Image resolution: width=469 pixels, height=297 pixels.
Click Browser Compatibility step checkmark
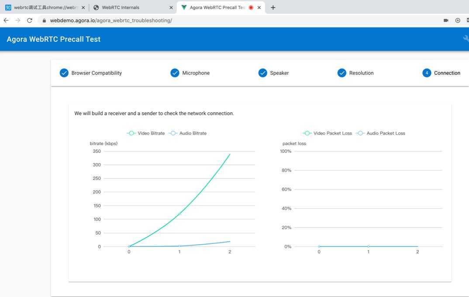click(64, 73)
